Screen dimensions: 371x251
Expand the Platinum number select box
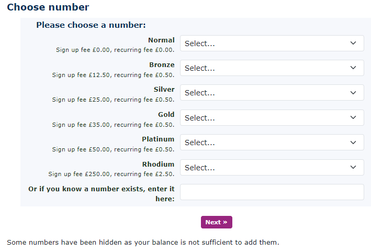click(272, 143)
